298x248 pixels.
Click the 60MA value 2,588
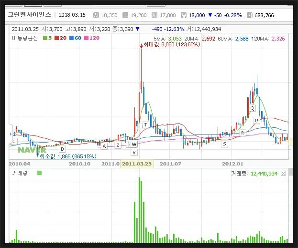tap(242, 39)
